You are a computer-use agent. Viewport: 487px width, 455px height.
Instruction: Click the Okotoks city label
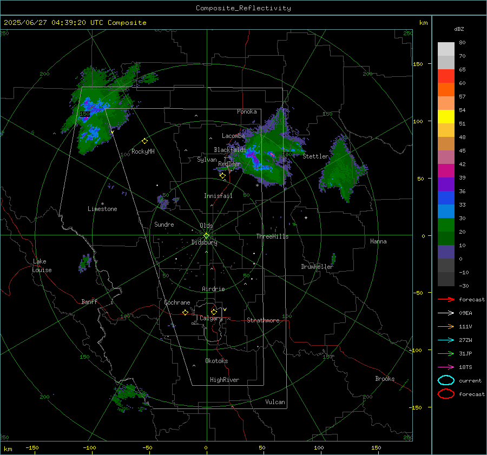coord(216,361)
